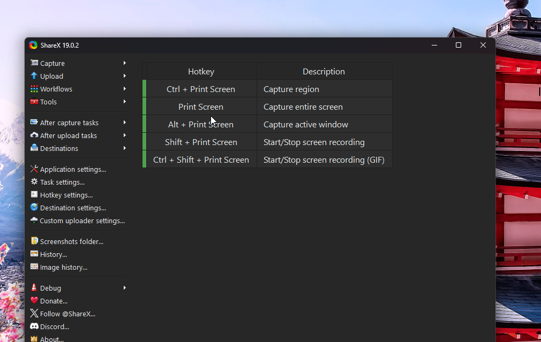Click the X logo beside Follow @ShareX

[34, 313]
